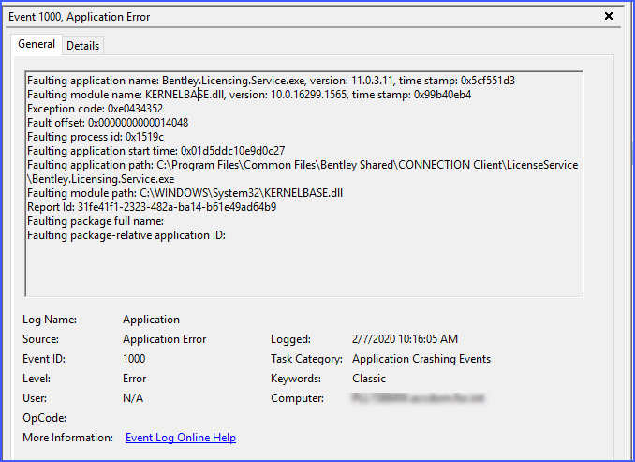635x462 pixels.
Task: Click the 'Faulting module path' line
Action: click(x=185, y=193)
